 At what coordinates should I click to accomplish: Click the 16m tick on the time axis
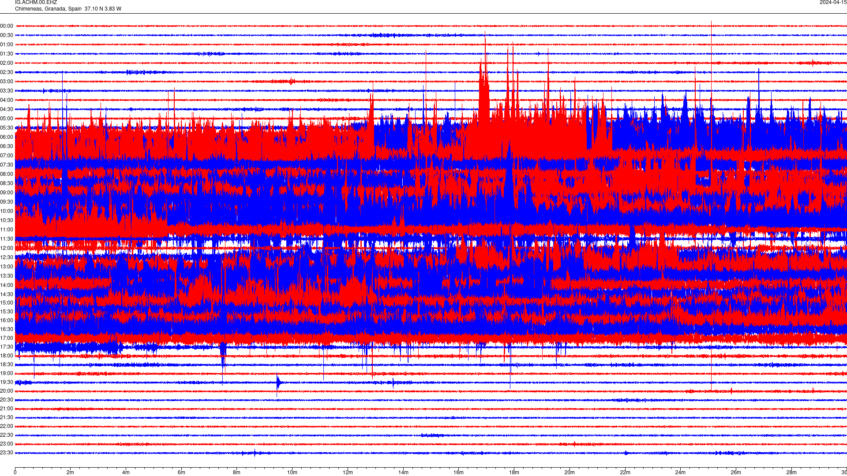click(458, 472)
